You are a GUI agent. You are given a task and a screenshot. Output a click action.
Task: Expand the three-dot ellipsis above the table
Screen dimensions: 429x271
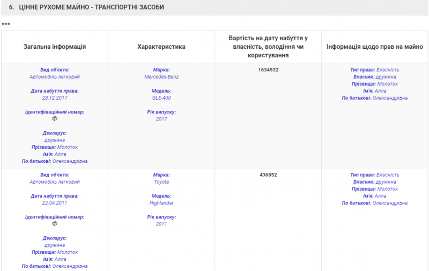pos(6,24)
